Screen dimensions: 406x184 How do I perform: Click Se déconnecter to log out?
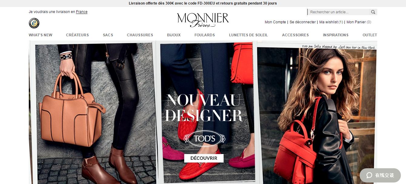click(303, 22)
